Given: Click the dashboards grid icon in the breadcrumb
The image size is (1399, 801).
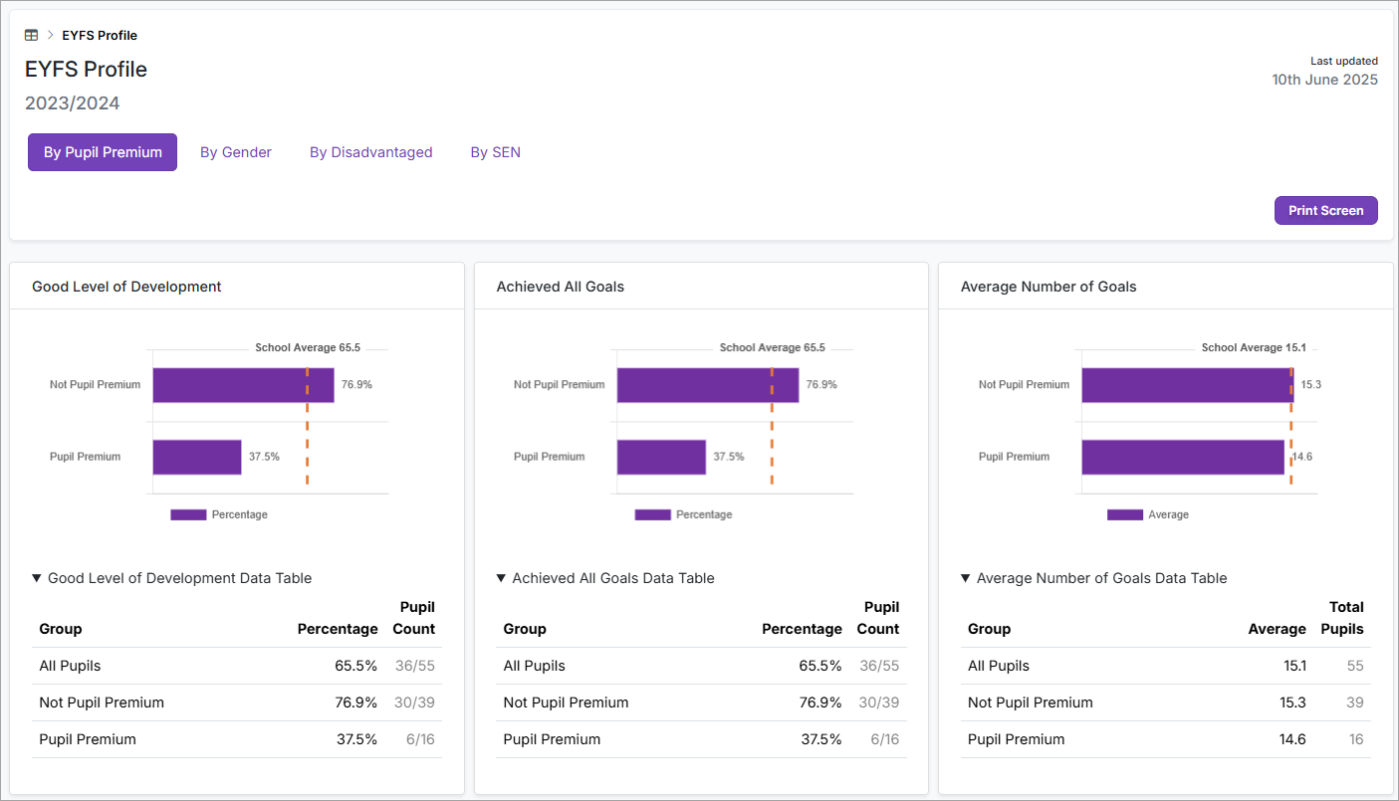Looking at the screenshot, I should pyautogui.click(x=31, y=34).
